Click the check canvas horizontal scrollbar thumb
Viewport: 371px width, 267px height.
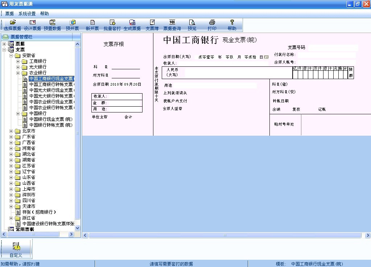coord(225,235)
